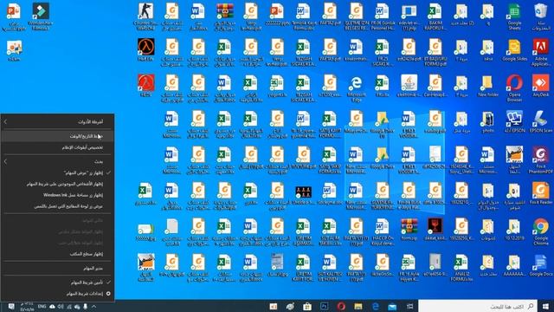Image resolution: width=554 pixels, height=312 pixels.
Task: Toggle Show touch keyboard button option
Action: [57, 206]
